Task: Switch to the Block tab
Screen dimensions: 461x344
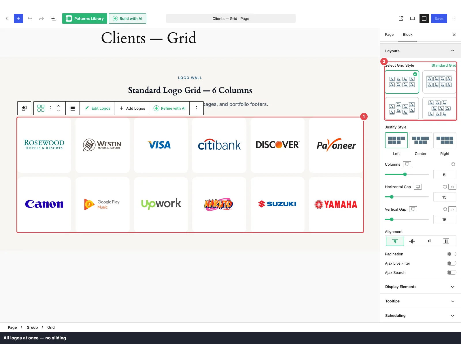Action: point(408,34)
